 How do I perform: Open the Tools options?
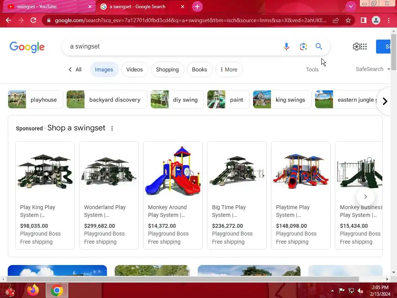click(312, 69)
